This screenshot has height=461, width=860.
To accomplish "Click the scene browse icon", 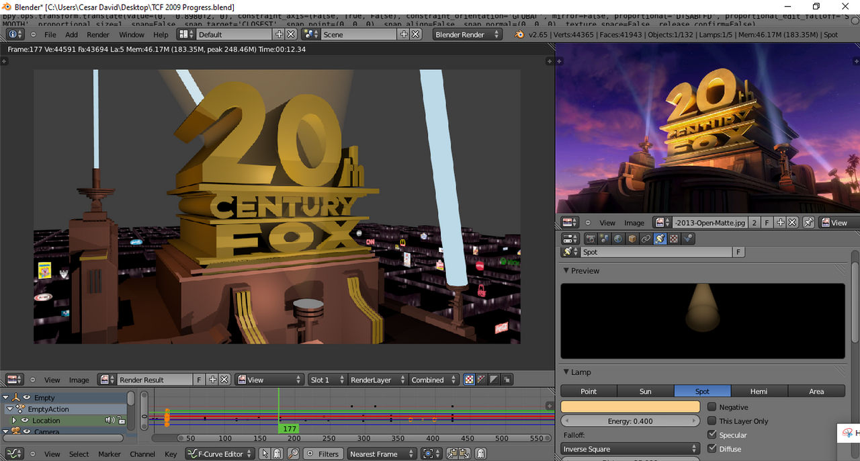I will point(310,34).
